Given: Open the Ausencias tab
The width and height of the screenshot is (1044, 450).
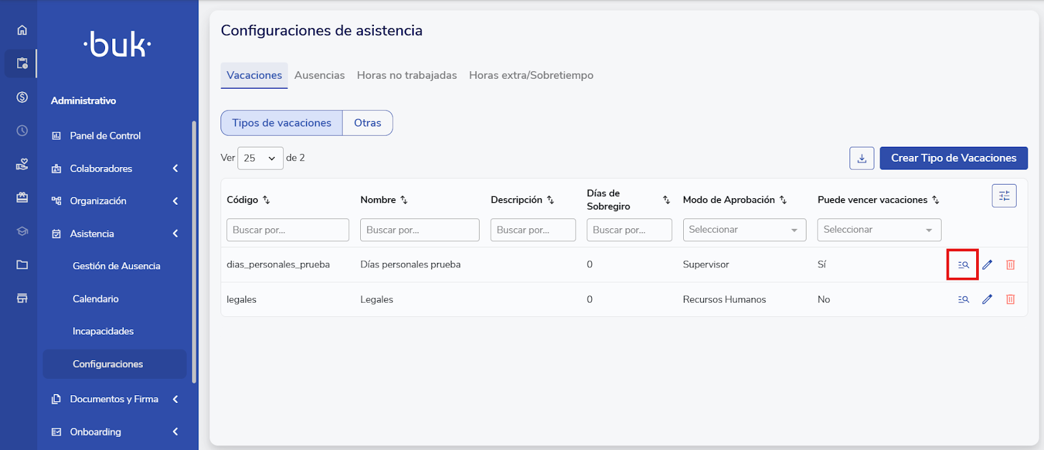Looking at the screenshot, I should (x=319, y=75).
